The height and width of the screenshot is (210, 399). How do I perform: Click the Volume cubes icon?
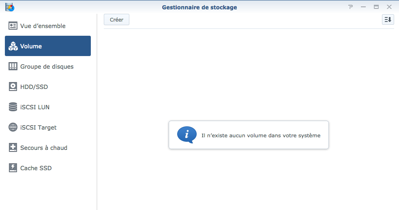point(13,46)
